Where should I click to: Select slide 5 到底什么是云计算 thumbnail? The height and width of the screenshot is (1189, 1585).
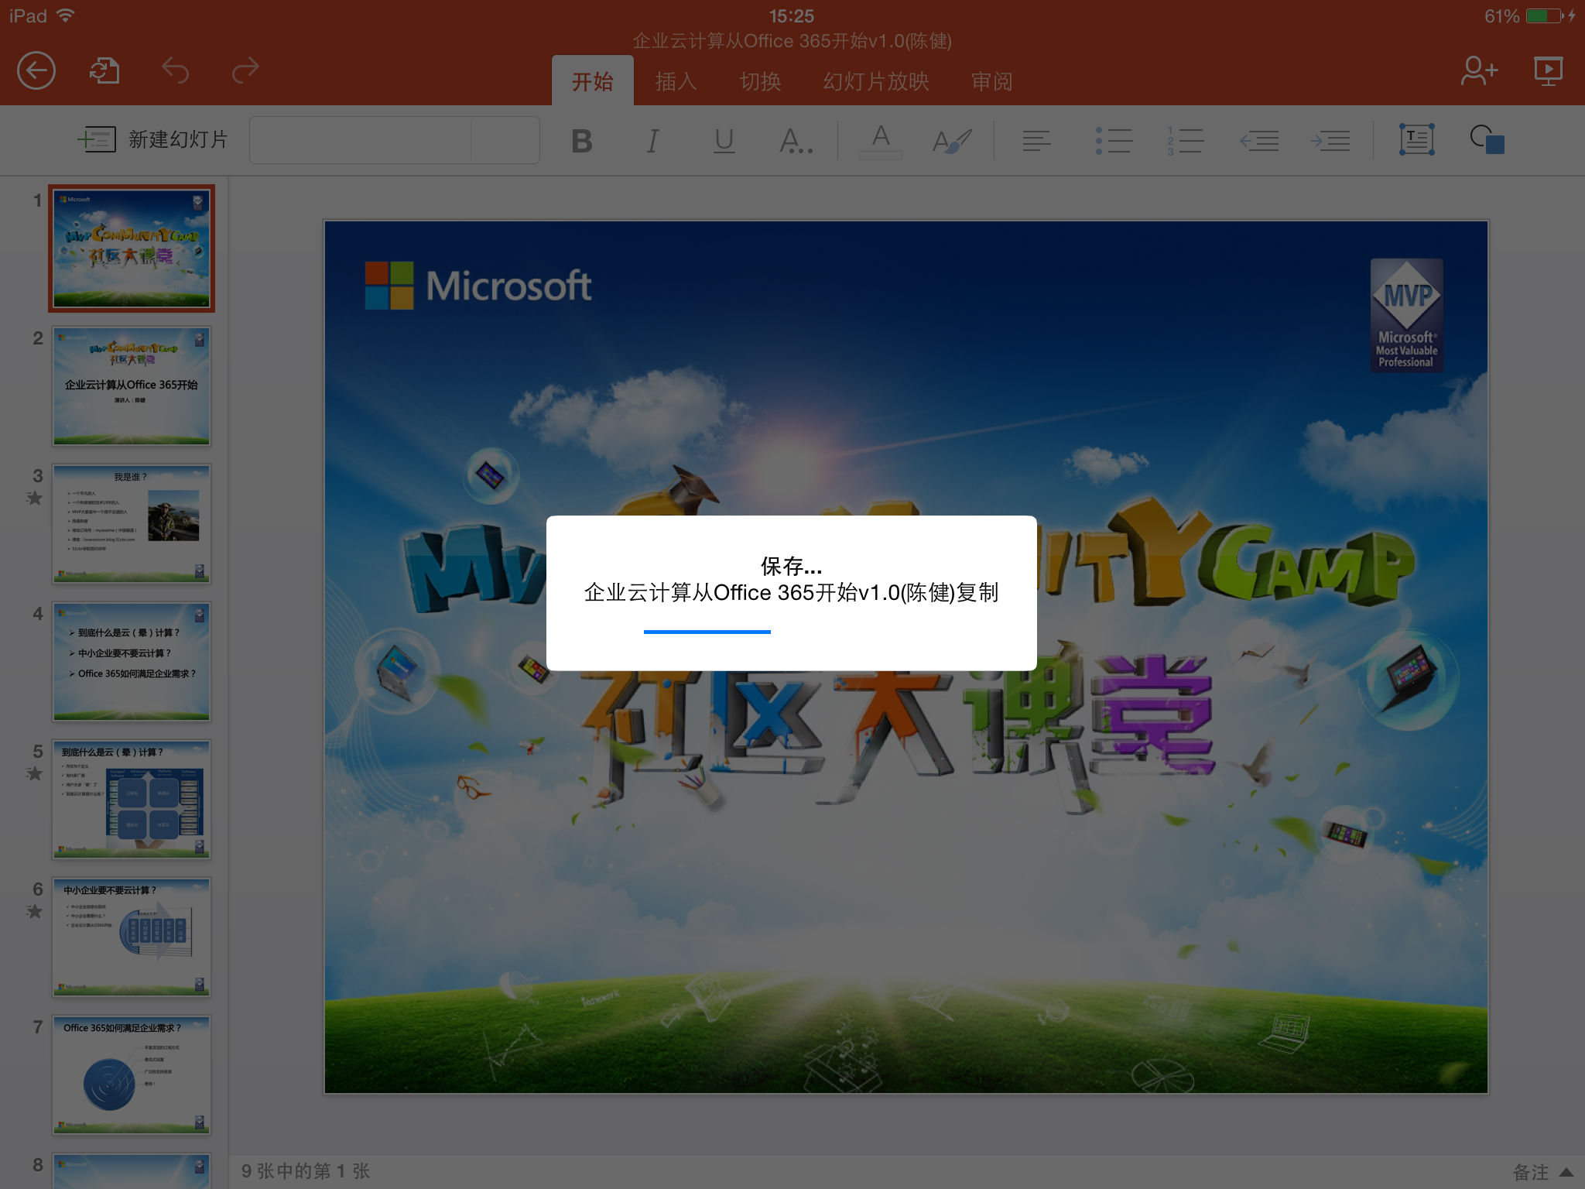click(x=132, y=800)
